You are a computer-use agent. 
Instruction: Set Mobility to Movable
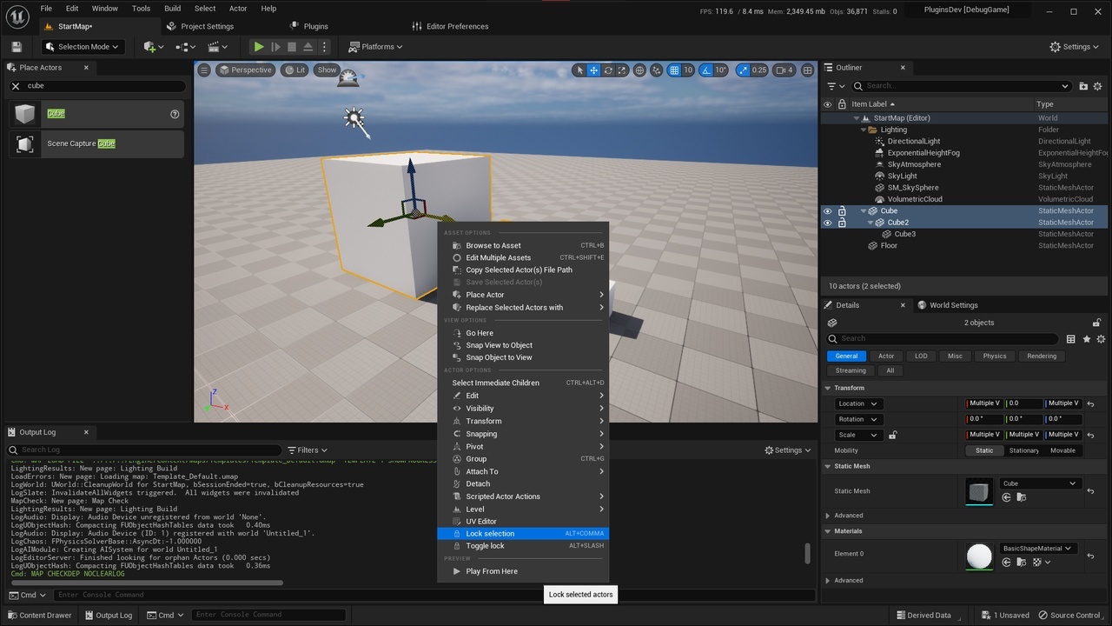coord(1062,450)
